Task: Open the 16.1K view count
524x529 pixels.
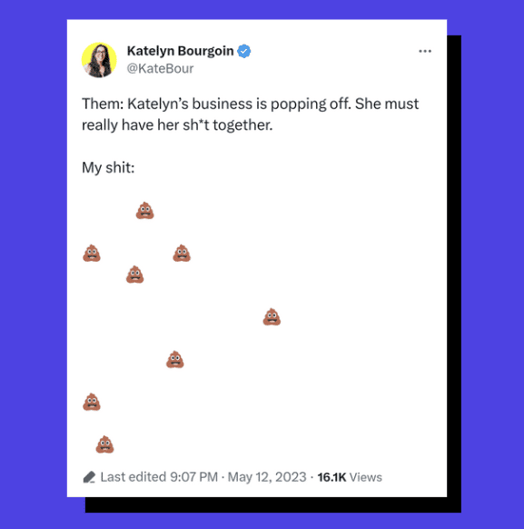Action: [x=331, y=477]
